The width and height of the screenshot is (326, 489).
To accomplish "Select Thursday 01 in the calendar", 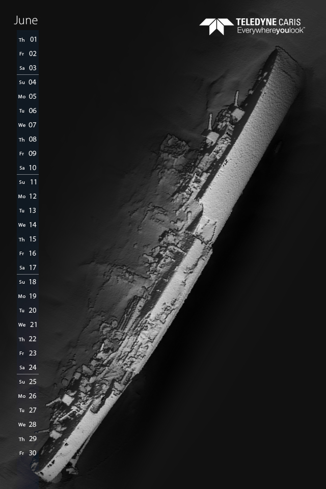I will (x=28, y=40).
